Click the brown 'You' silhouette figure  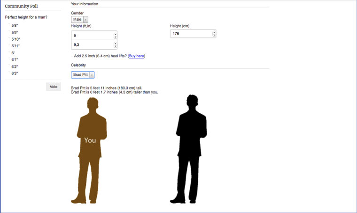(x=89, y=150)
